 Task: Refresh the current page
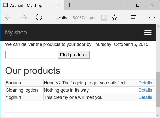[x=39, y=17]
